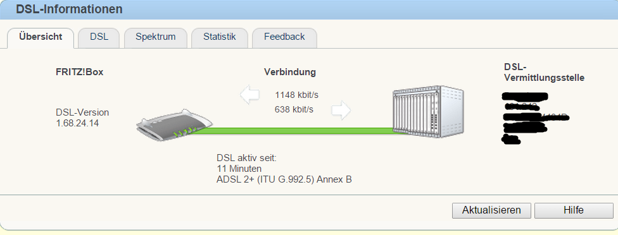Image resolution: width=618 pixels, height=235 pixels.
Task: Open Hilfe with the help button
Action: coord(574,210)
